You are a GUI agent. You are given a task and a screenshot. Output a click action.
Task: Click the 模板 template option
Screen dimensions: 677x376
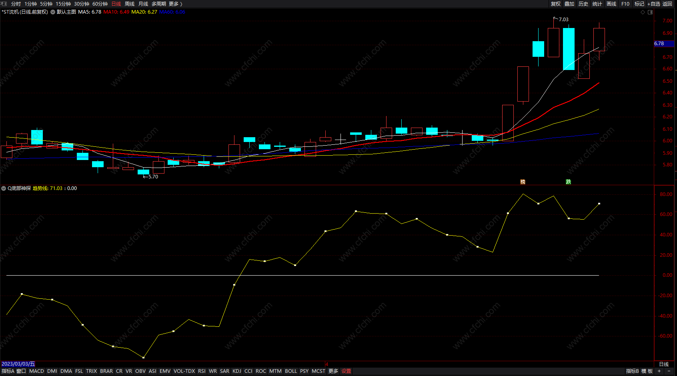click(647, 371)
